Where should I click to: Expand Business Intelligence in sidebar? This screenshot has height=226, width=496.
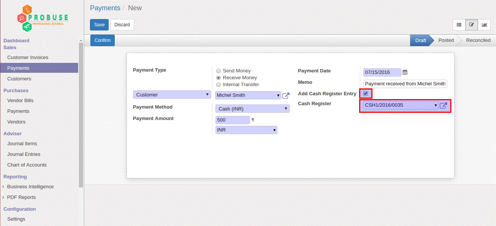pyautogui.click(x=30, y=187)
